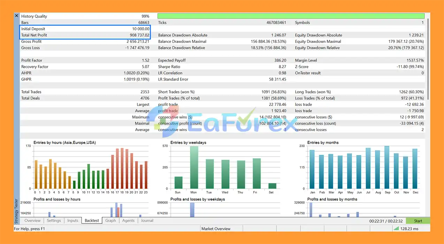Click the Market Overview status bar entry
The image size is (444, 244).
tap(216, 229)
